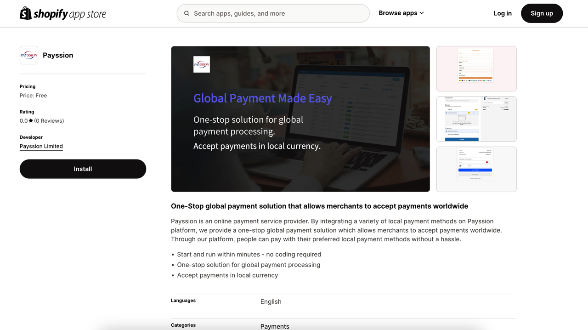Install the Paysion app
Viewport: 588px width, 330px height.
tap(83, 169)
